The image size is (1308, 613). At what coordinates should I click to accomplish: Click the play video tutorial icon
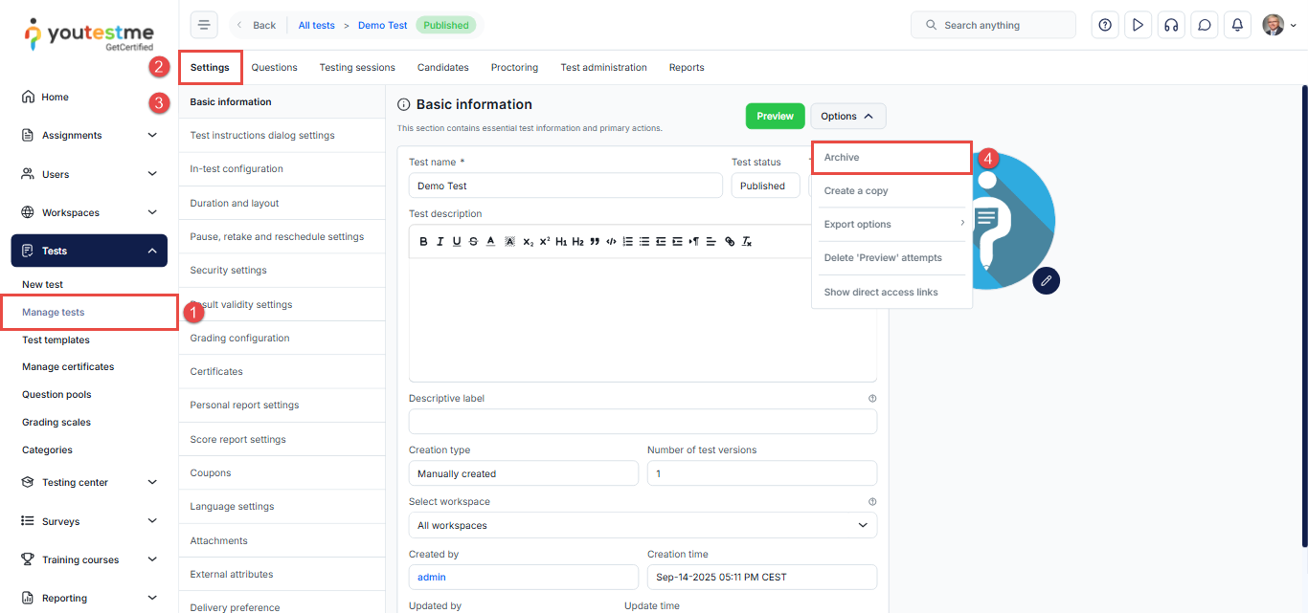coord(1138,25)
